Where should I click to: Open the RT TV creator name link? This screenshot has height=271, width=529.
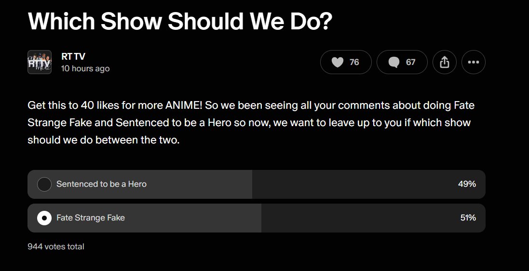73,56
